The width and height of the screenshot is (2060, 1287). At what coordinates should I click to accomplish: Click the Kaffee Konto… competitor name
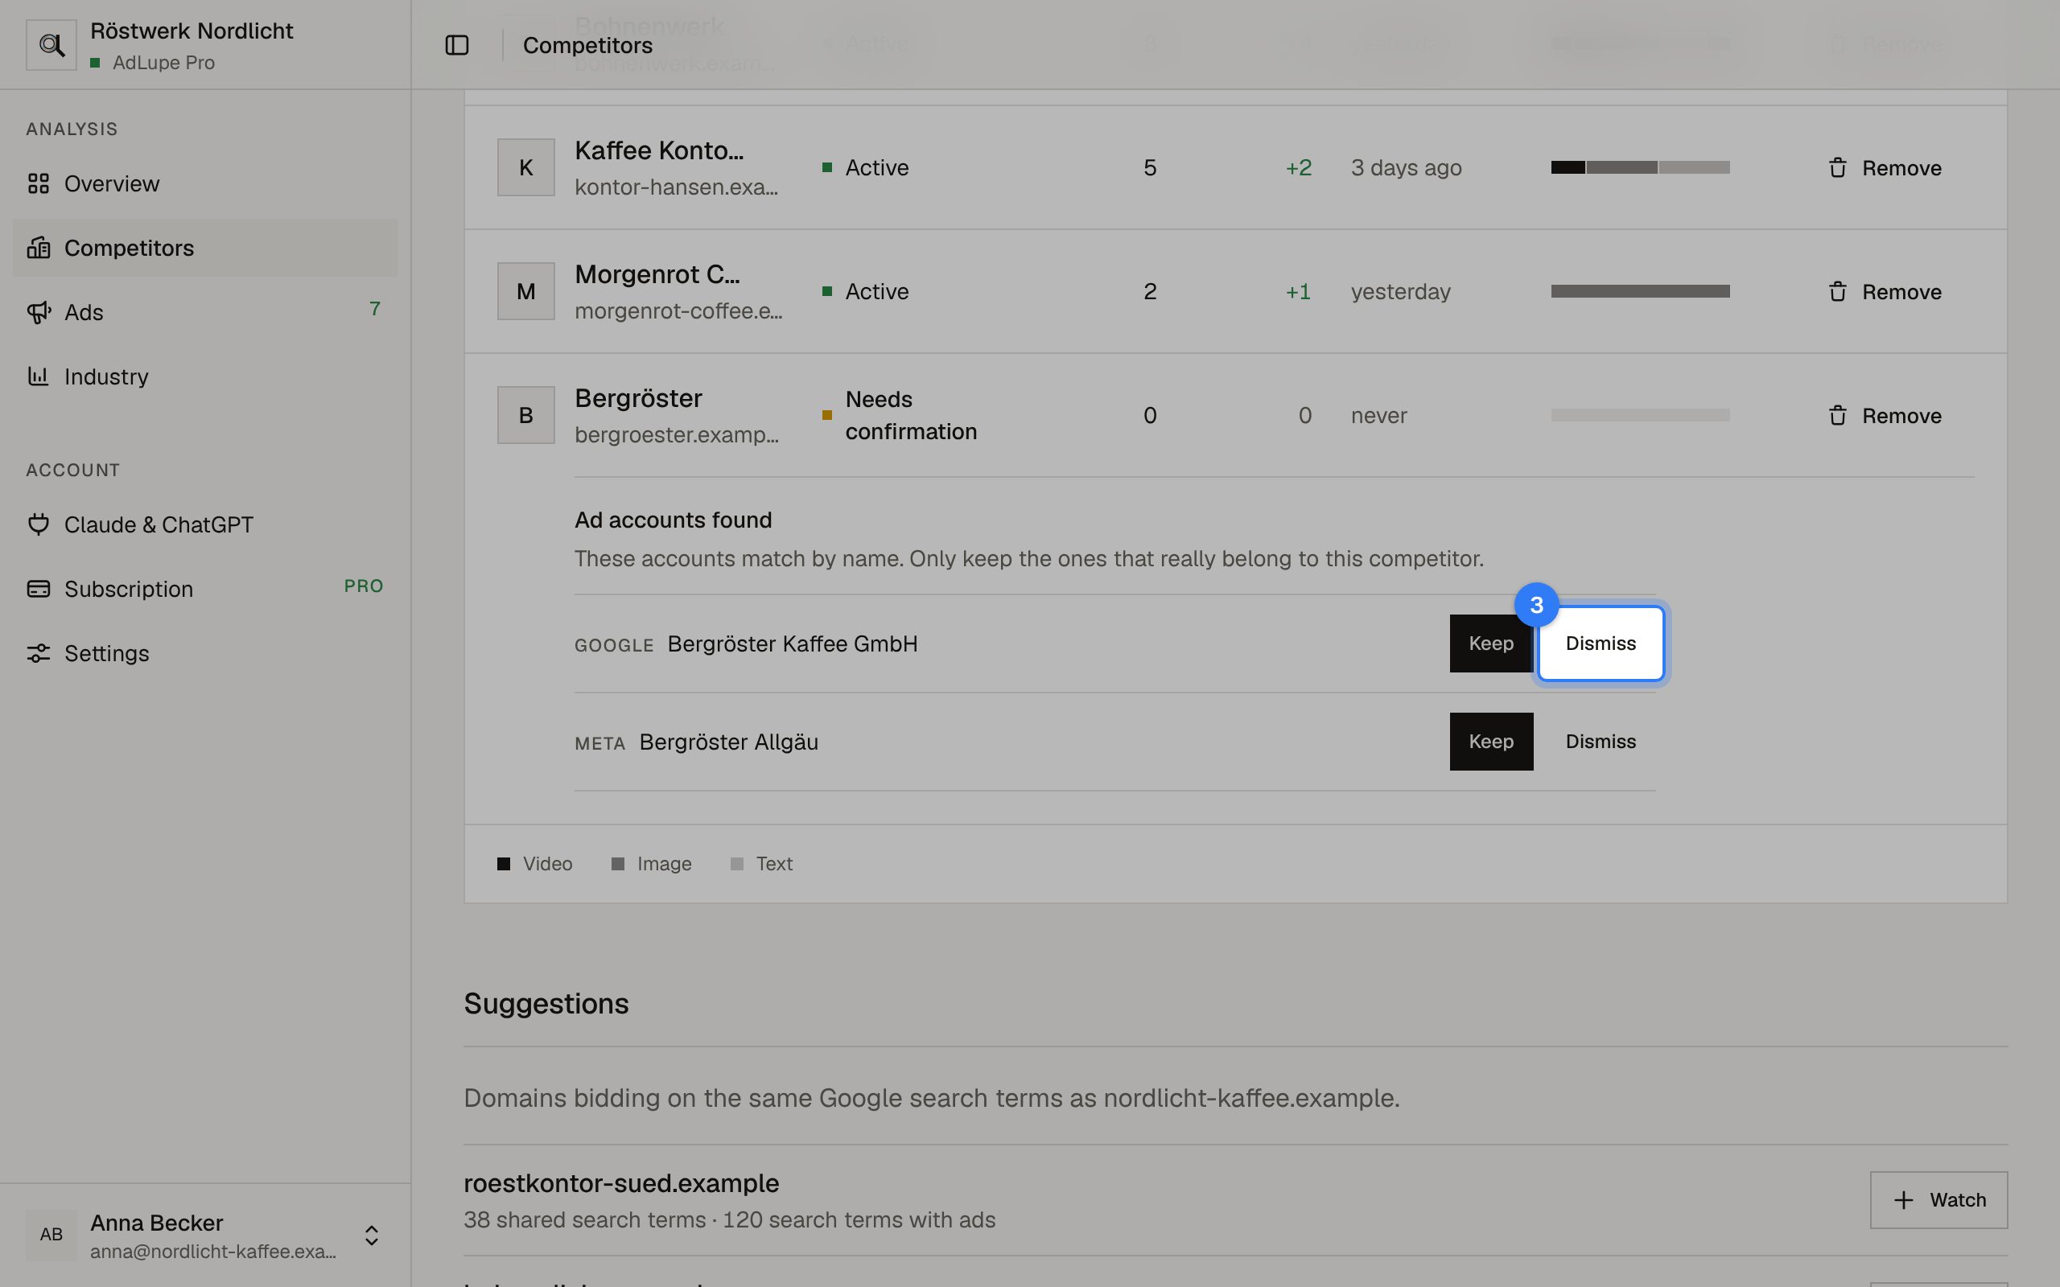coord(659,150)
